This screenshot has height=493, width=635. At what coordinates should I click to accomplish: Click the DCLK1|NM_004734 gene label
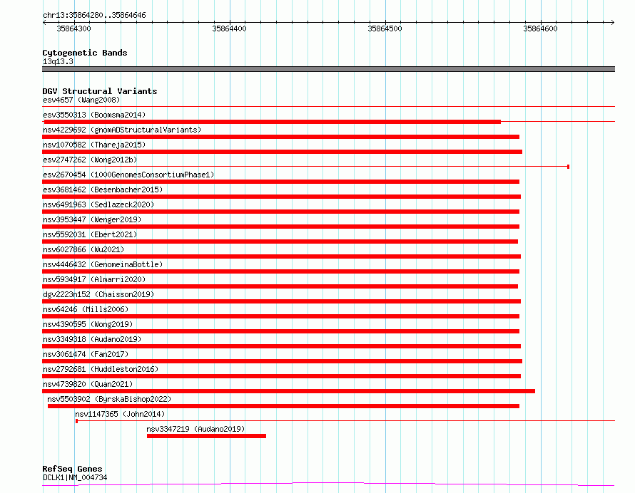pyautogui.click(x=75, y=477)
